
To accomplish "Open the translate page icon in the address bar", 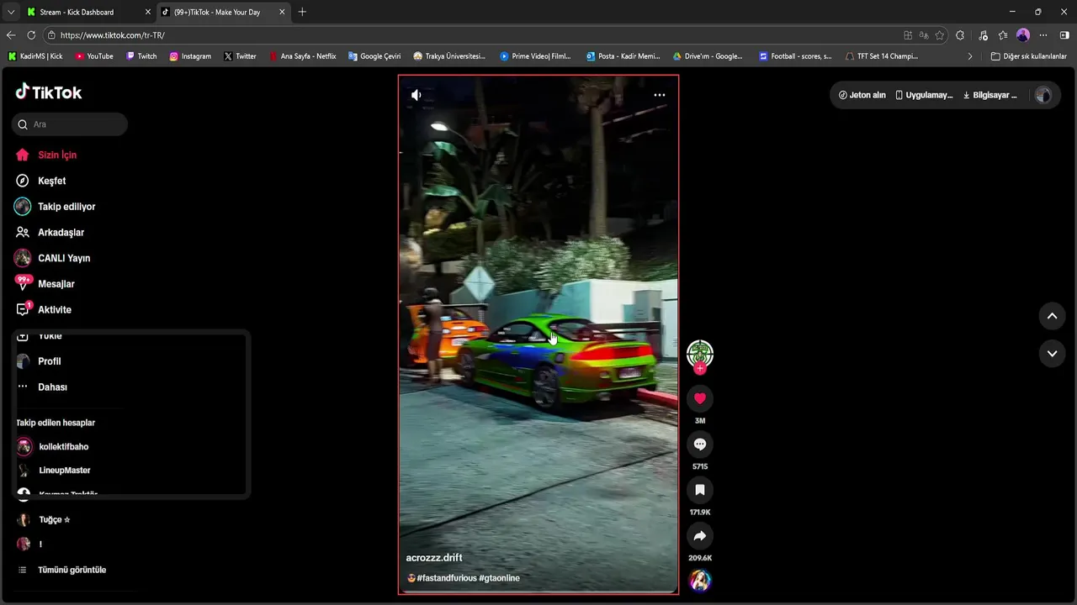I will click(924, 35).
